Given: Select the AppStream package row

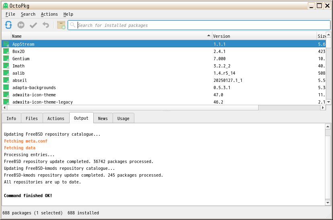Looking at the screenshot, I should click(164, 44).
